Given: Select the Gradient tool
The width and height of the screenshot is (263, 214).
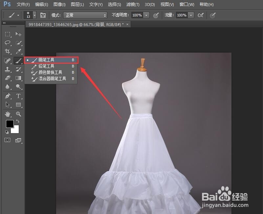Looking at the screenshot, I should click(x=18, y=78).
